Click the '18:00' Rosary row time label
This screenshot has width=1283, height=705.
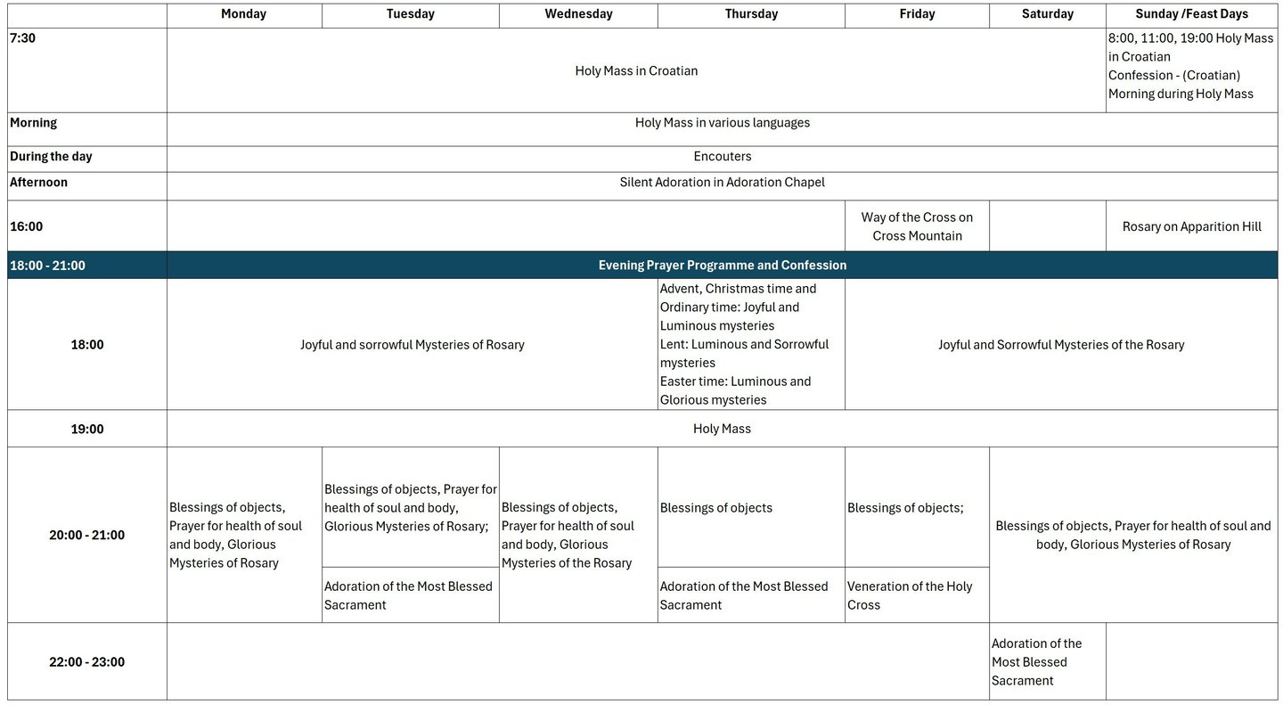pyautogui.click(x=86, y=345)
